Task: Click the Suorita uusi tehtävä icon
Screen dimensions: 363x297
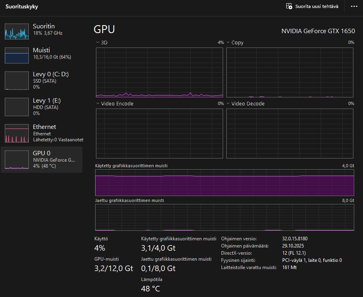Action: tap(289, 6)
